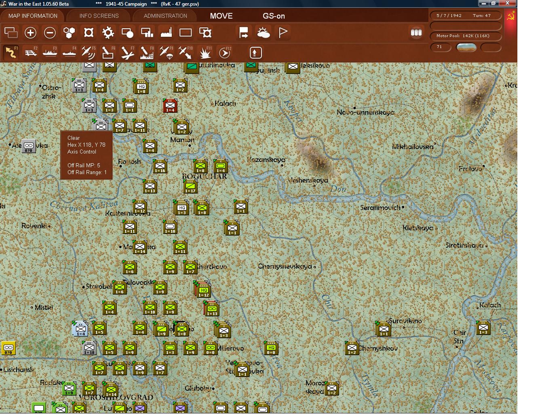This screenshot has width=559, height=419.
Task: Select the F9 air transport parachute mode
Action: (x=166, y=53)
